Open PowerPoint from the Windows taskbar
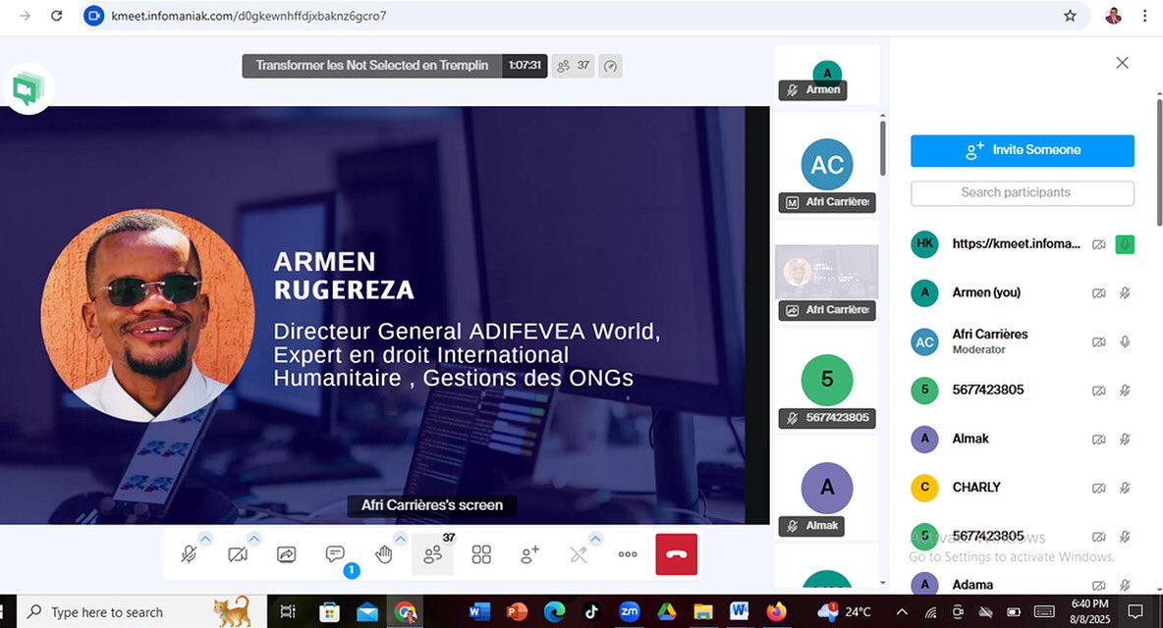Viewport: 1163px width, 628px height. coord(517,611)
